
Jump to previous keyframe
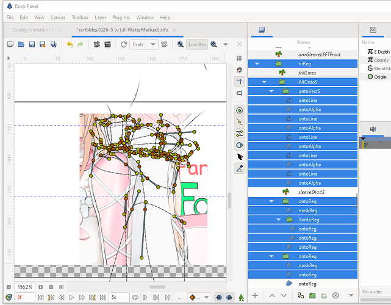pyautogui.click(x=51, y=297)
